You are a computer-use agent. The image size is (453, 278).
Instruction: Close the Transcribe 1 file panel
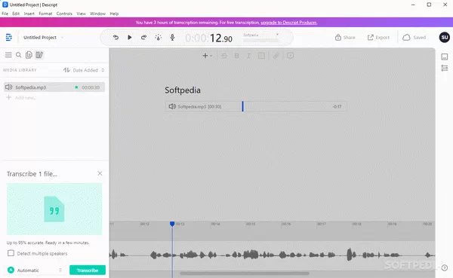[100, 173]
